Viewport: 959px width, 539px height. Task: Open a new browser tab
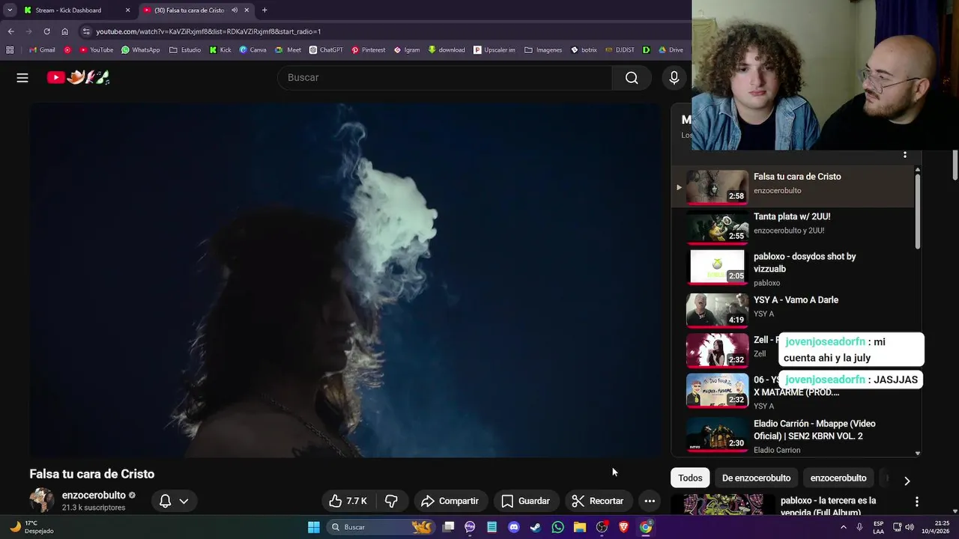click(264, 10)
